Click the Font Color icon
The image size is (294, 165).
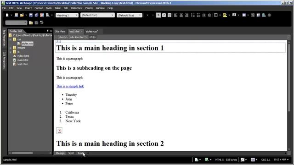(234, 15)
